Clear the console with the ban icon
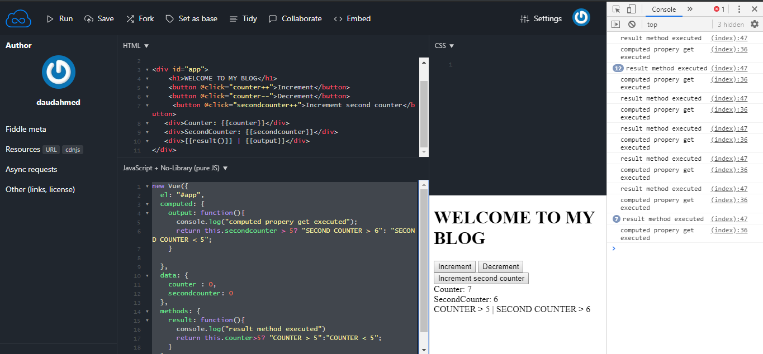Image resolution: width=763 pixels, height=354 pixels. (632, 24)
